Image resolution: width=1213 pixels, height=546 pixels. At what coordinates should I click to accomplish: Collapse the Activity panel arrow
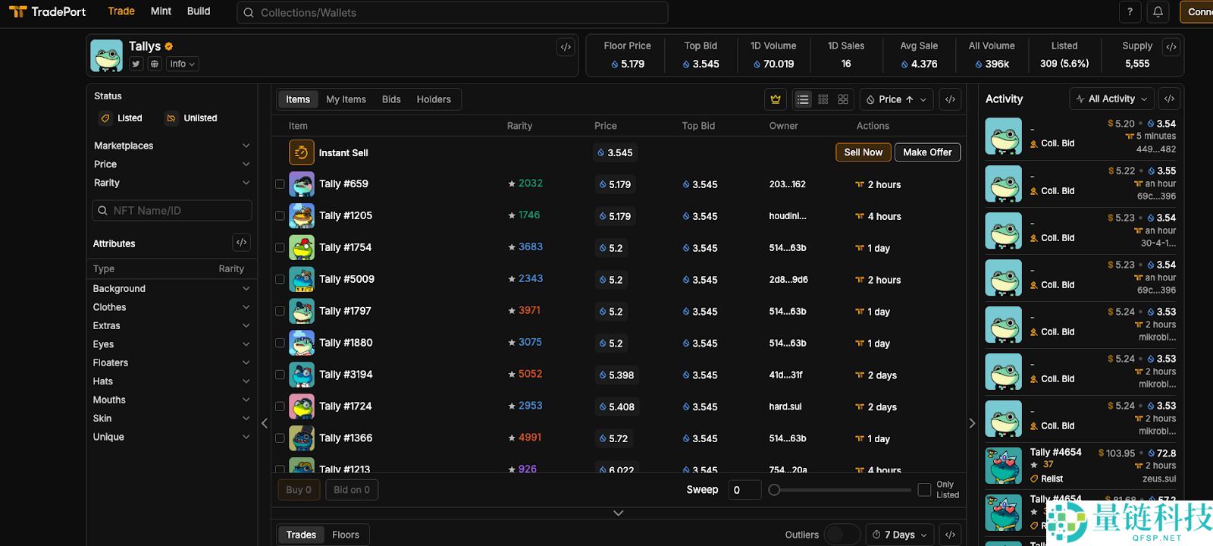click(972, 423)
